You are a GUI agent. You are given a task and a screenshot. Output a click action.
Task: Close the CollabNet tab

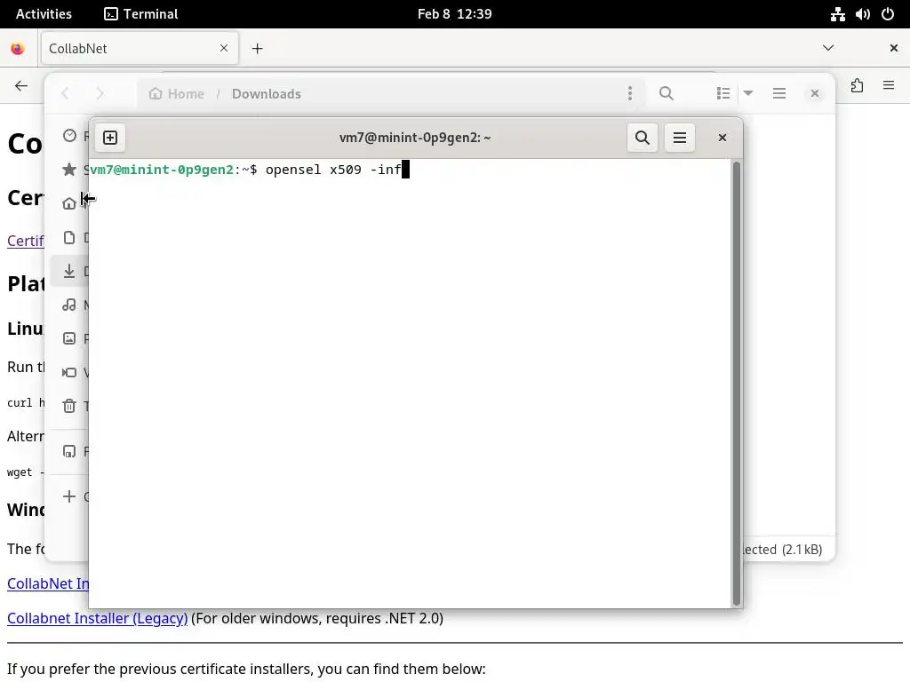pos(223,48)
